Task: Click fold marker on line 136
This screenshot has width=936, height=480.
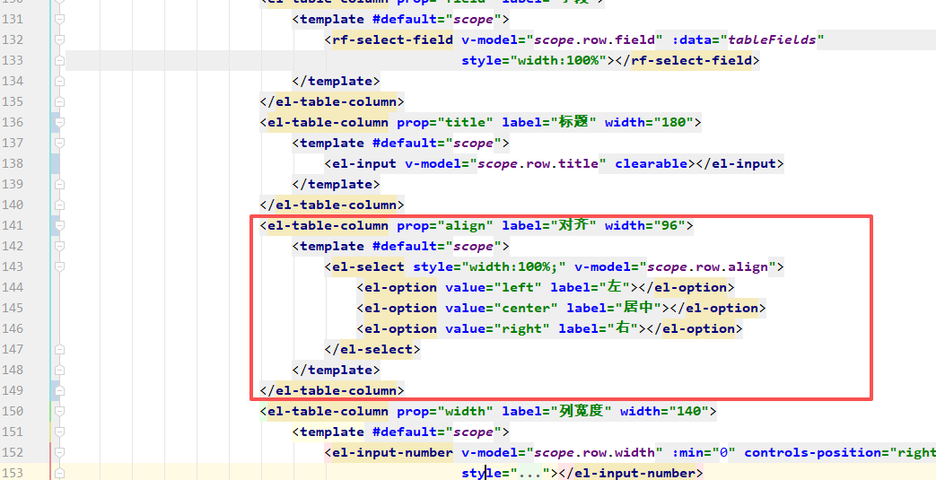Action: tap(59, 122)
